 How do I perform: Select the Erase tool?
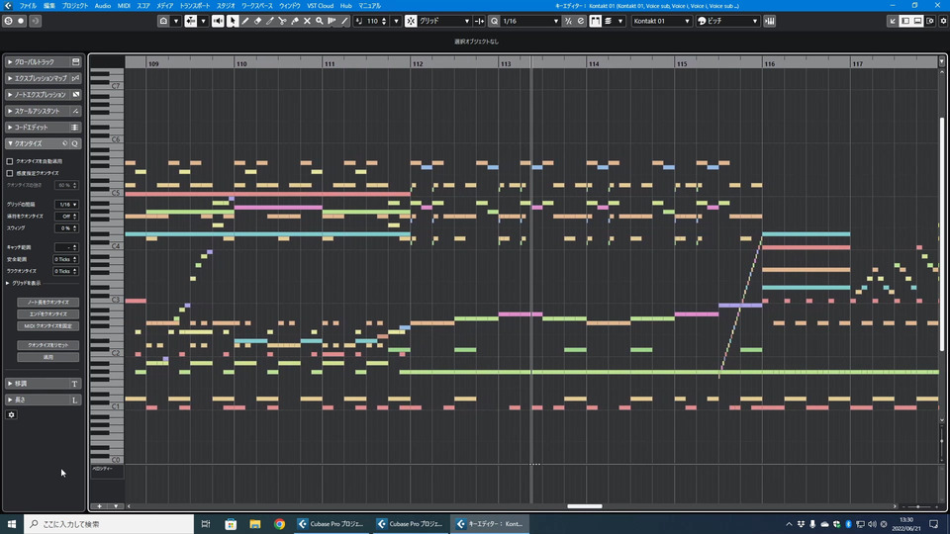point(257,21)
